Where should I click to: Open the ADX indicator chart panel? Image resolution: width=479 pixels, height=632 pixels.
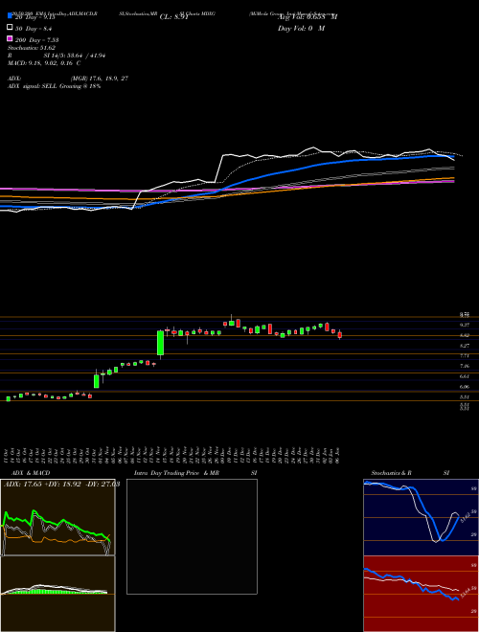(x=57, y=517)
